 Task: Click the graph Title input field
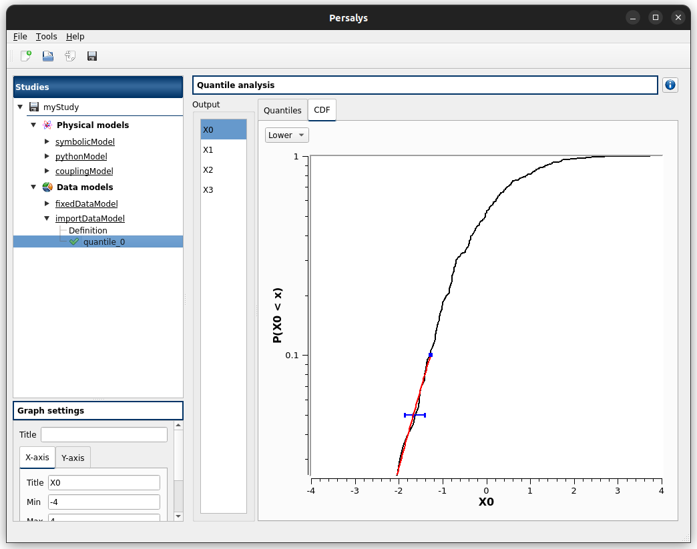[103, 435]
